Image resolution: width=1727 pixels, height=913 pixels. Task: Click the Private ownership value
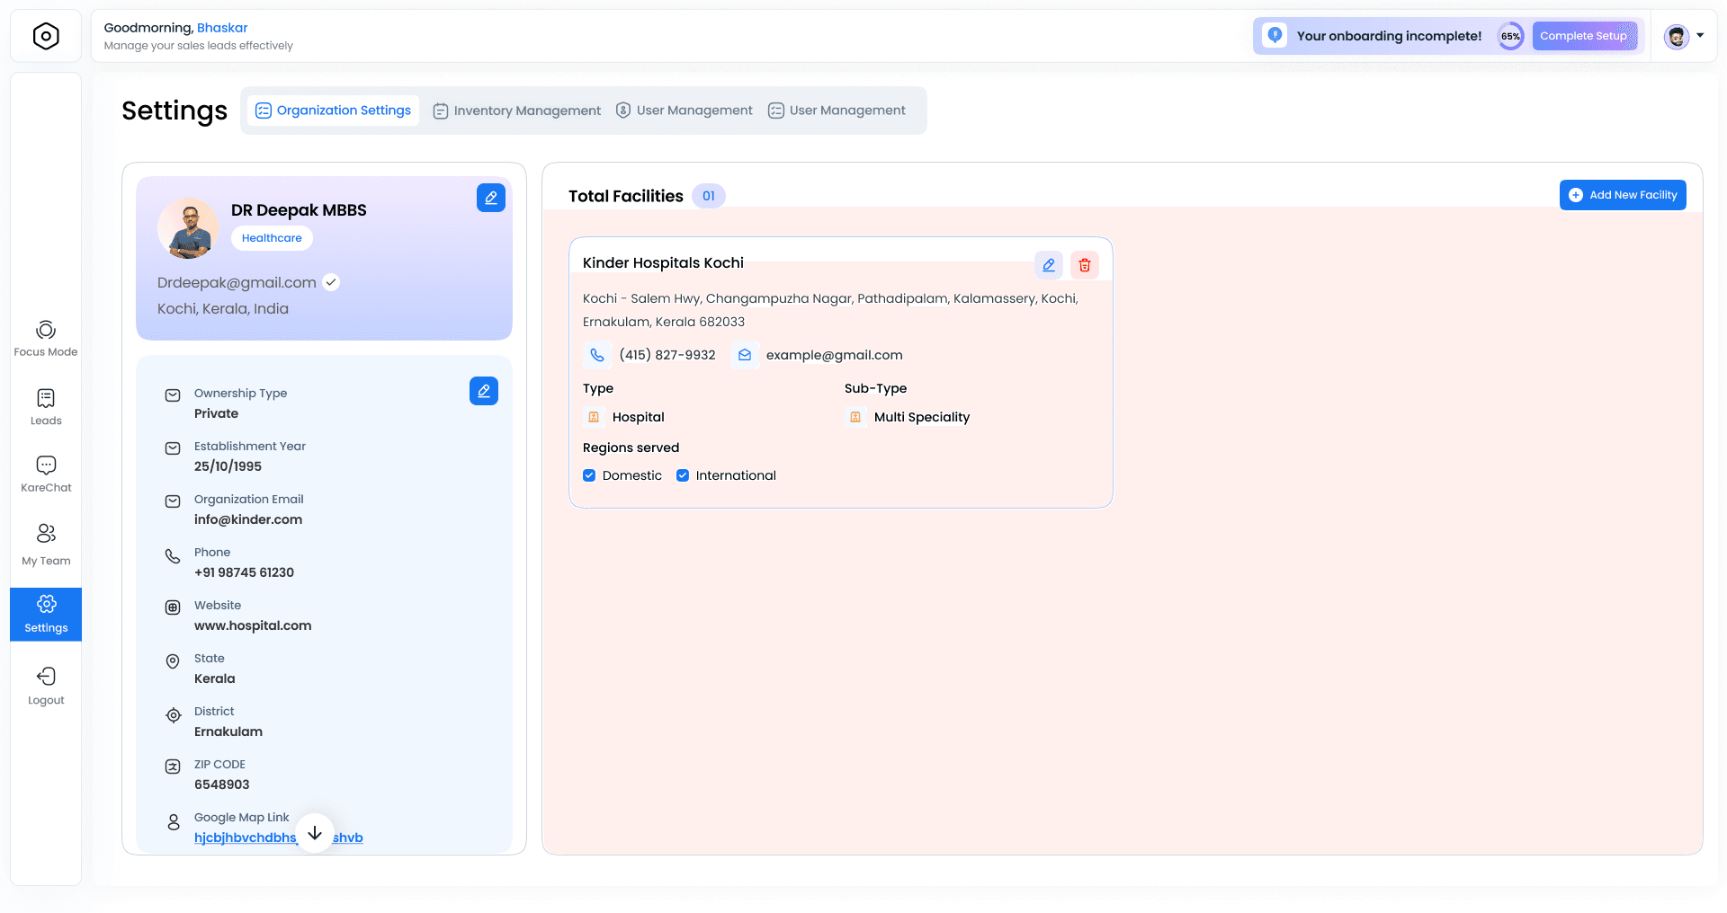coord(216,413)
